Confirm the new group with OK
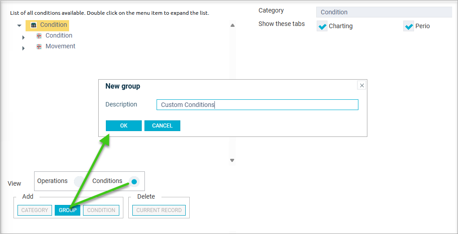458x234 pixels. coord(124,126)
